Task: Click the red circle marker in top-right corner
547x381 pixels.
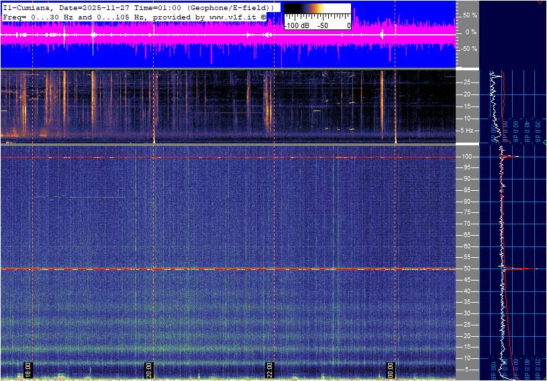Action: 542,1
